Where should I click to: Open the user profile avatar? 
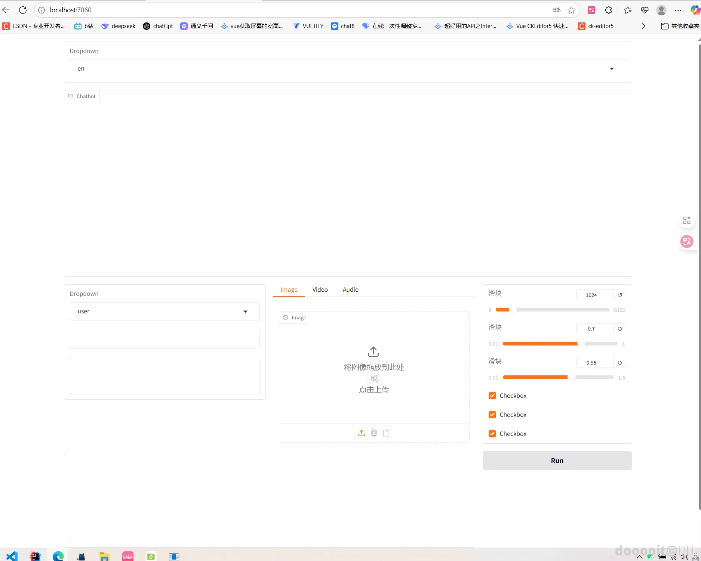point(661,10)
